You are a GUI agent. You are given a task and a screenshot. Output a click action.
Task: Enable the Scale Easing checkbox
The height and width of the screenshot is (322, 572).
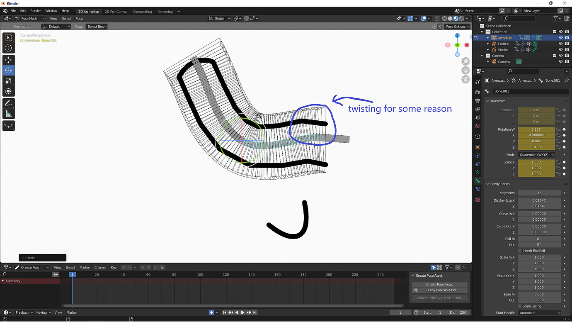pyautogui.click(x=520, y=306)
